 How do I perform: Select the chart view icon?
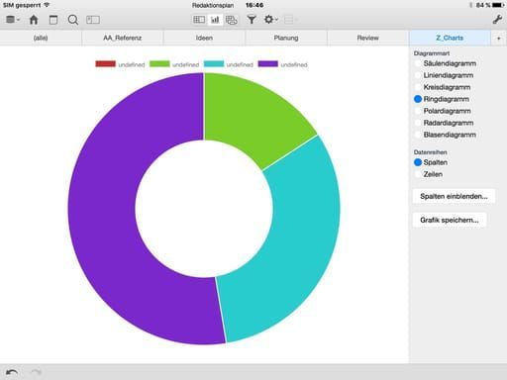coord(215,20)
